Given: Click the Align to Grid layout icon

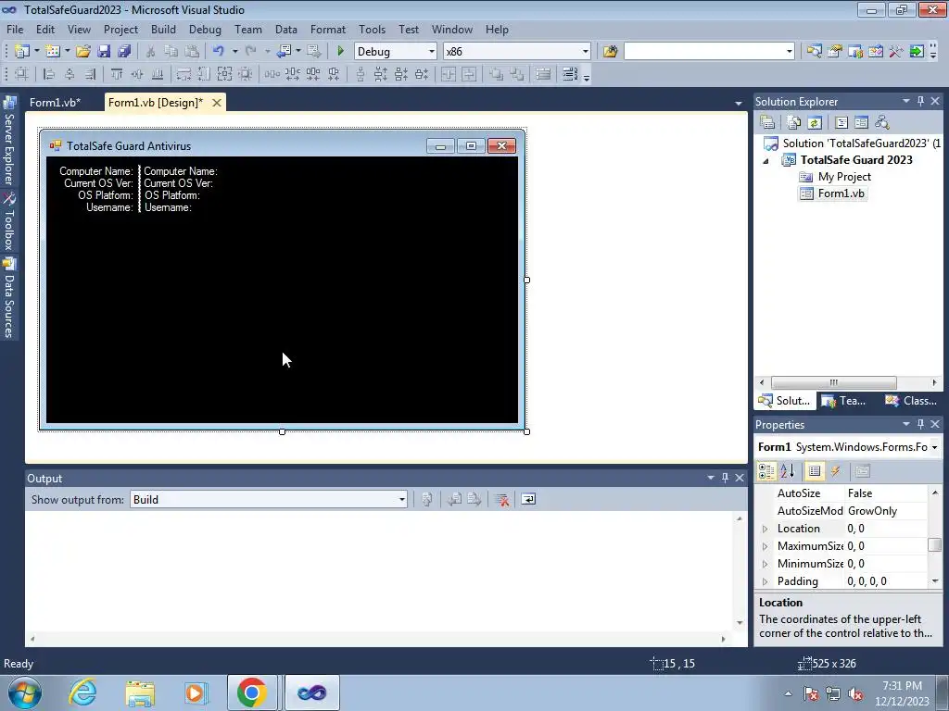Looking at the screenshot, I should pos(22,74).
